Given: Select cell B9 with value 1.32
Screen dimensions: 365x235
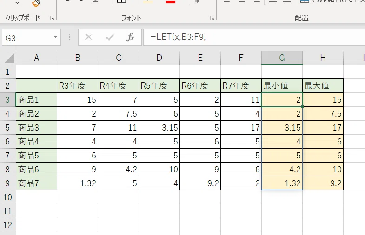Looking at the screenshot, I should coord(78,183).
